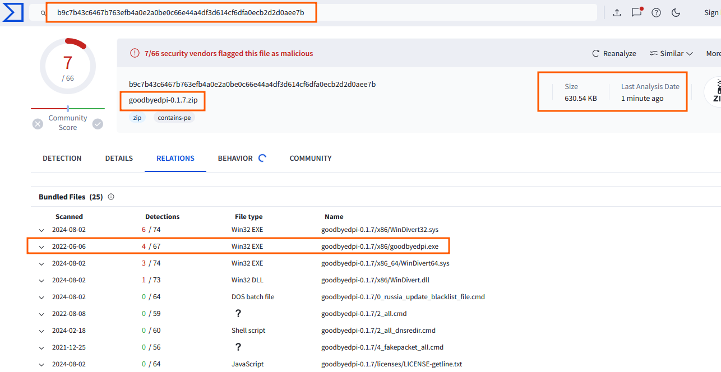The image size is (721, 372).
Task: Open the notifications comment icon
Action: coord(636,12)
